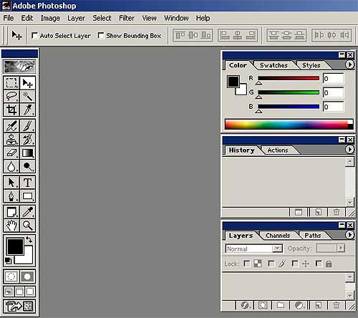
Task: Select the Gradient tool
Action: click(27, 153)
